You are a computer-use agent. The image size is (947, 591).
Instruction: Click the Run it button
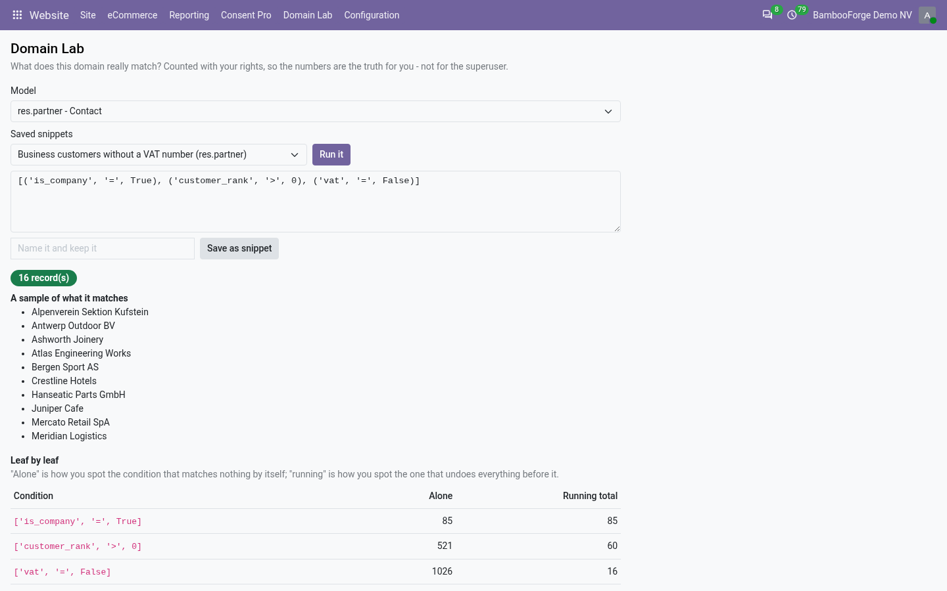(331, 155)
